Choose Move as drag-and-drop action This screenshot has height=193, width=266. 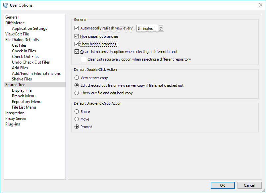coord(77,119)
